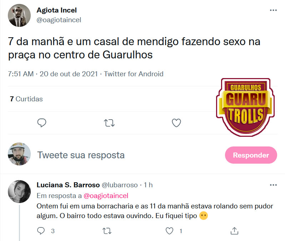Click the pink Responder button
The image size is (285, 241).
click(251, 155)
